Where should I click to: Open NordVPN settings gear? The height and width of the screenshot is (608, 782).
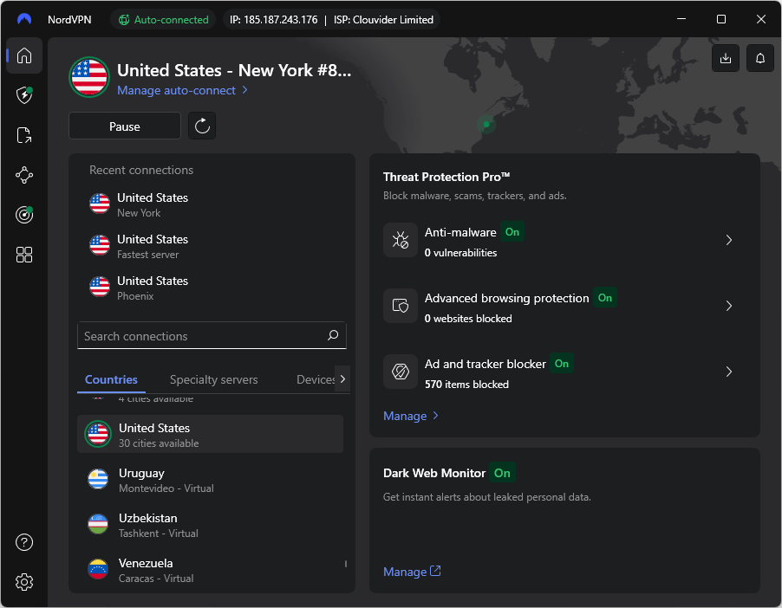(23, 582)
